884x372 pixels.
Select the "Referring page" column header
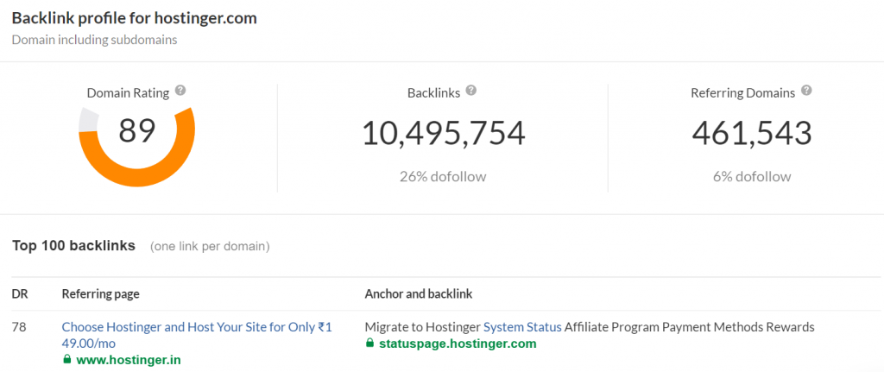click(100, 294)
